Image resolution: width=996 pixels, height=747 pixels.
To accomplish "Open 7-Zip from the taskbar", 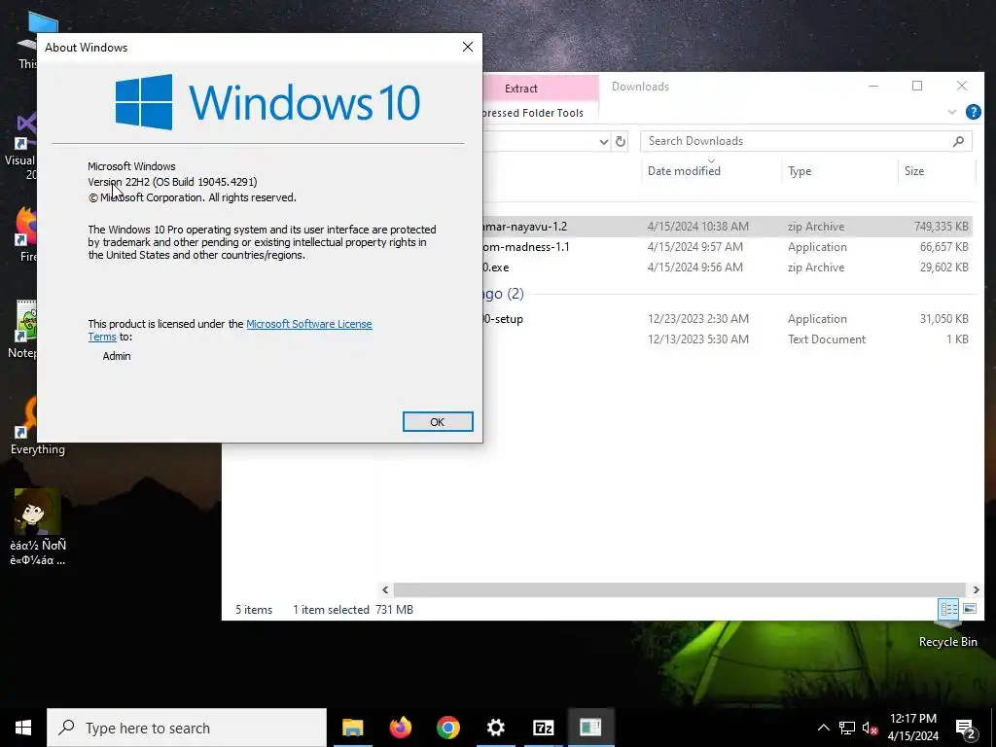I will [x=543, y=728].
